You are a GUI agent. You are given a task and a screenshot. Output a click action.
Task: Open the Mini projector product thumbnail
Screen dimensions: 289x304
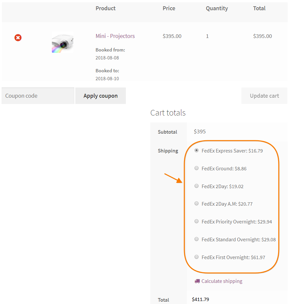pos(62,43)
